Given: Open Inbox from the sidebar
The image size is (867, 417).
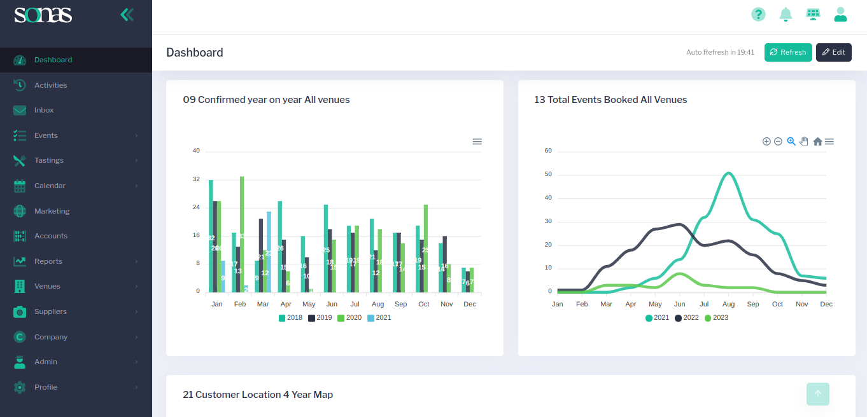Looking at the screenshot, I should pyautogui.click(x=44, y=110).
